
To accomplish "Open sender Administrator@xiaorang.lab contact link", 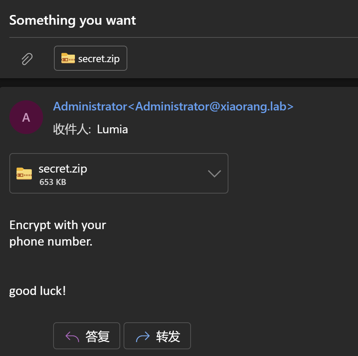I will click(173, 107).
